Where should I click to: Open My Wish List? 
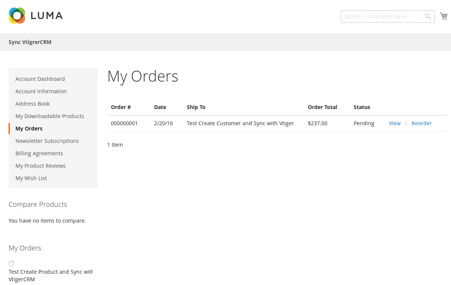pyautogui.click(x=31, y=178)
